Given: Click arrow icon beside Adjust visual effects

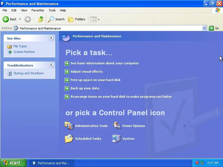Looking at the screenshot, I should [67, 72].
